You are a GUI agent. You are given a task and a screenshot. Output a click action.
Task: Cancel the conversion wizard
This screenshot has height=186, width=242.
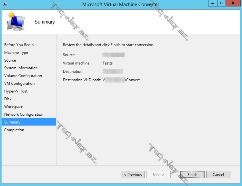(218, 175)
